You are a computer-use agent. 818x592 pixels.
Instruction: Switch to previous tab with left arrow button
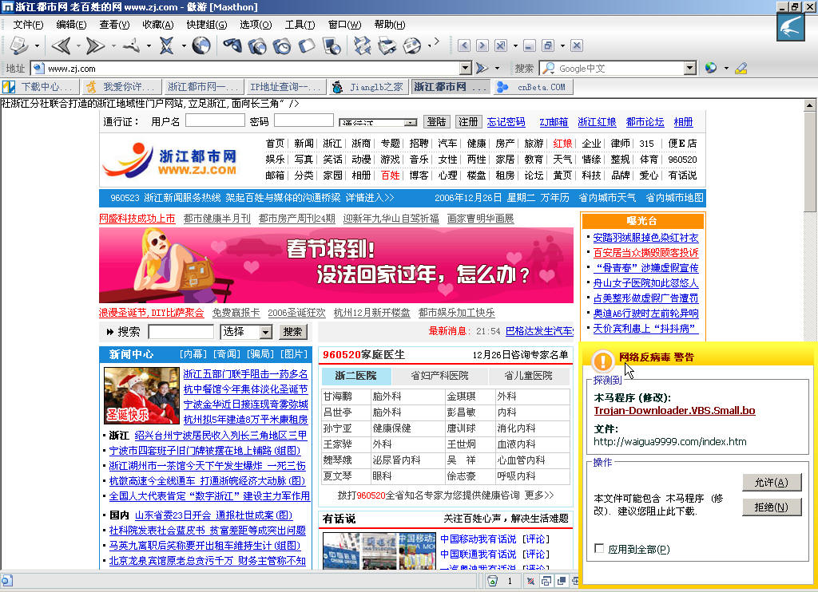(464, 45)
